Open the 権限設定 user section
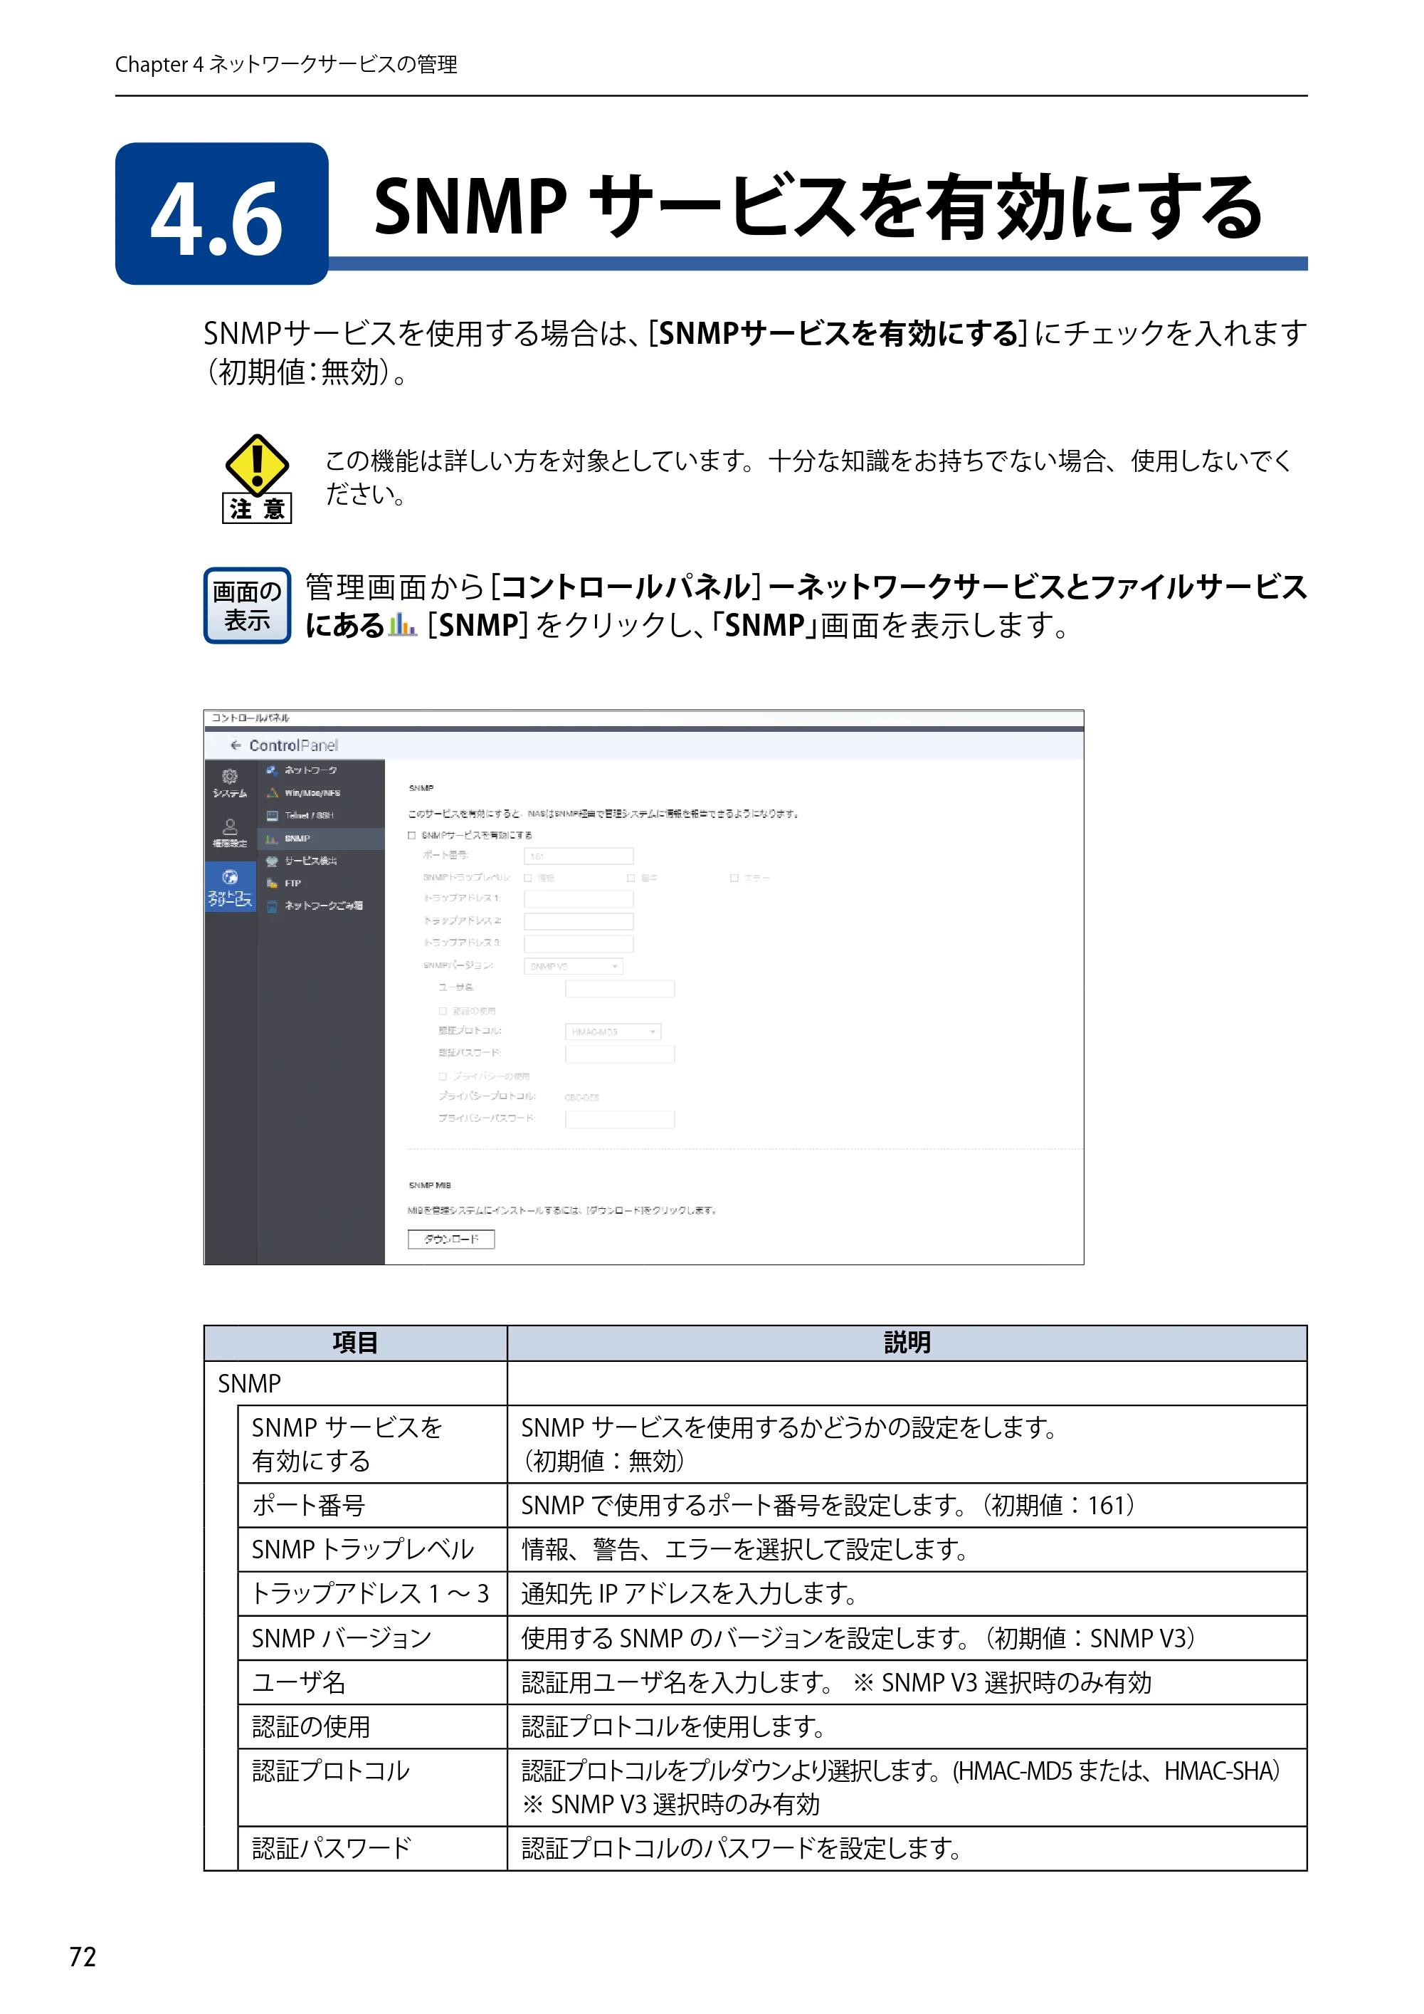The width and height of the screenshot is (1424, 2014). [230, 834]
